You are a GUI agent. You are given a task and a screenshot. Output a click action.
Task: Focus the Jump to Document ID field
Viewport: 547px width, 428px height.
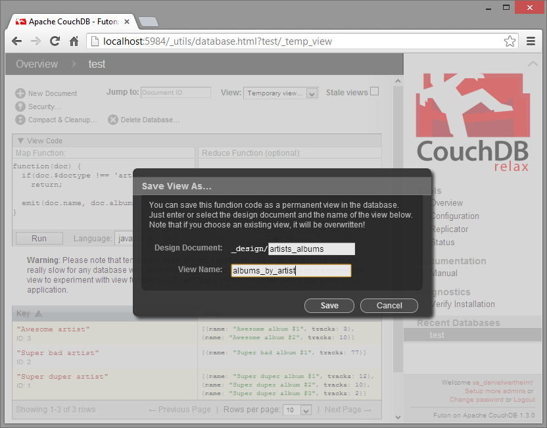pyautogui.click(x=176, y=93)
